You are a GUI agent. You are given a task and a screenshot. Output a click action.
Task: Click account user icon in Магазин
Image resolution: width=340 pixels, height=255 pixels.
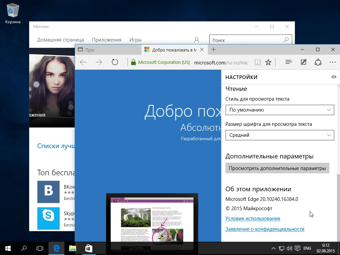point(197,40)
